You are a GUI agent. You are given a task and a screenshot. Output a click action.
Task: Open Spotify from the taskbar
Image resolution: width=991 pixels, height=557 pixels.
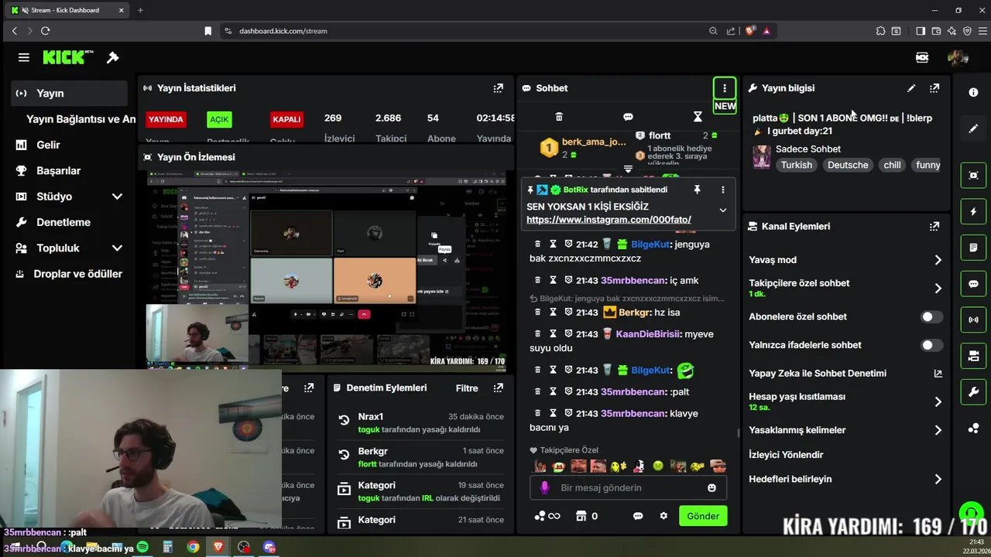pyautogui.click(x=142, y=547)
